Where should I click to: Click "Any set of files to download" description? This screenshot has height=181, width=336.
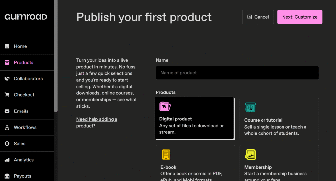[191, 129]
